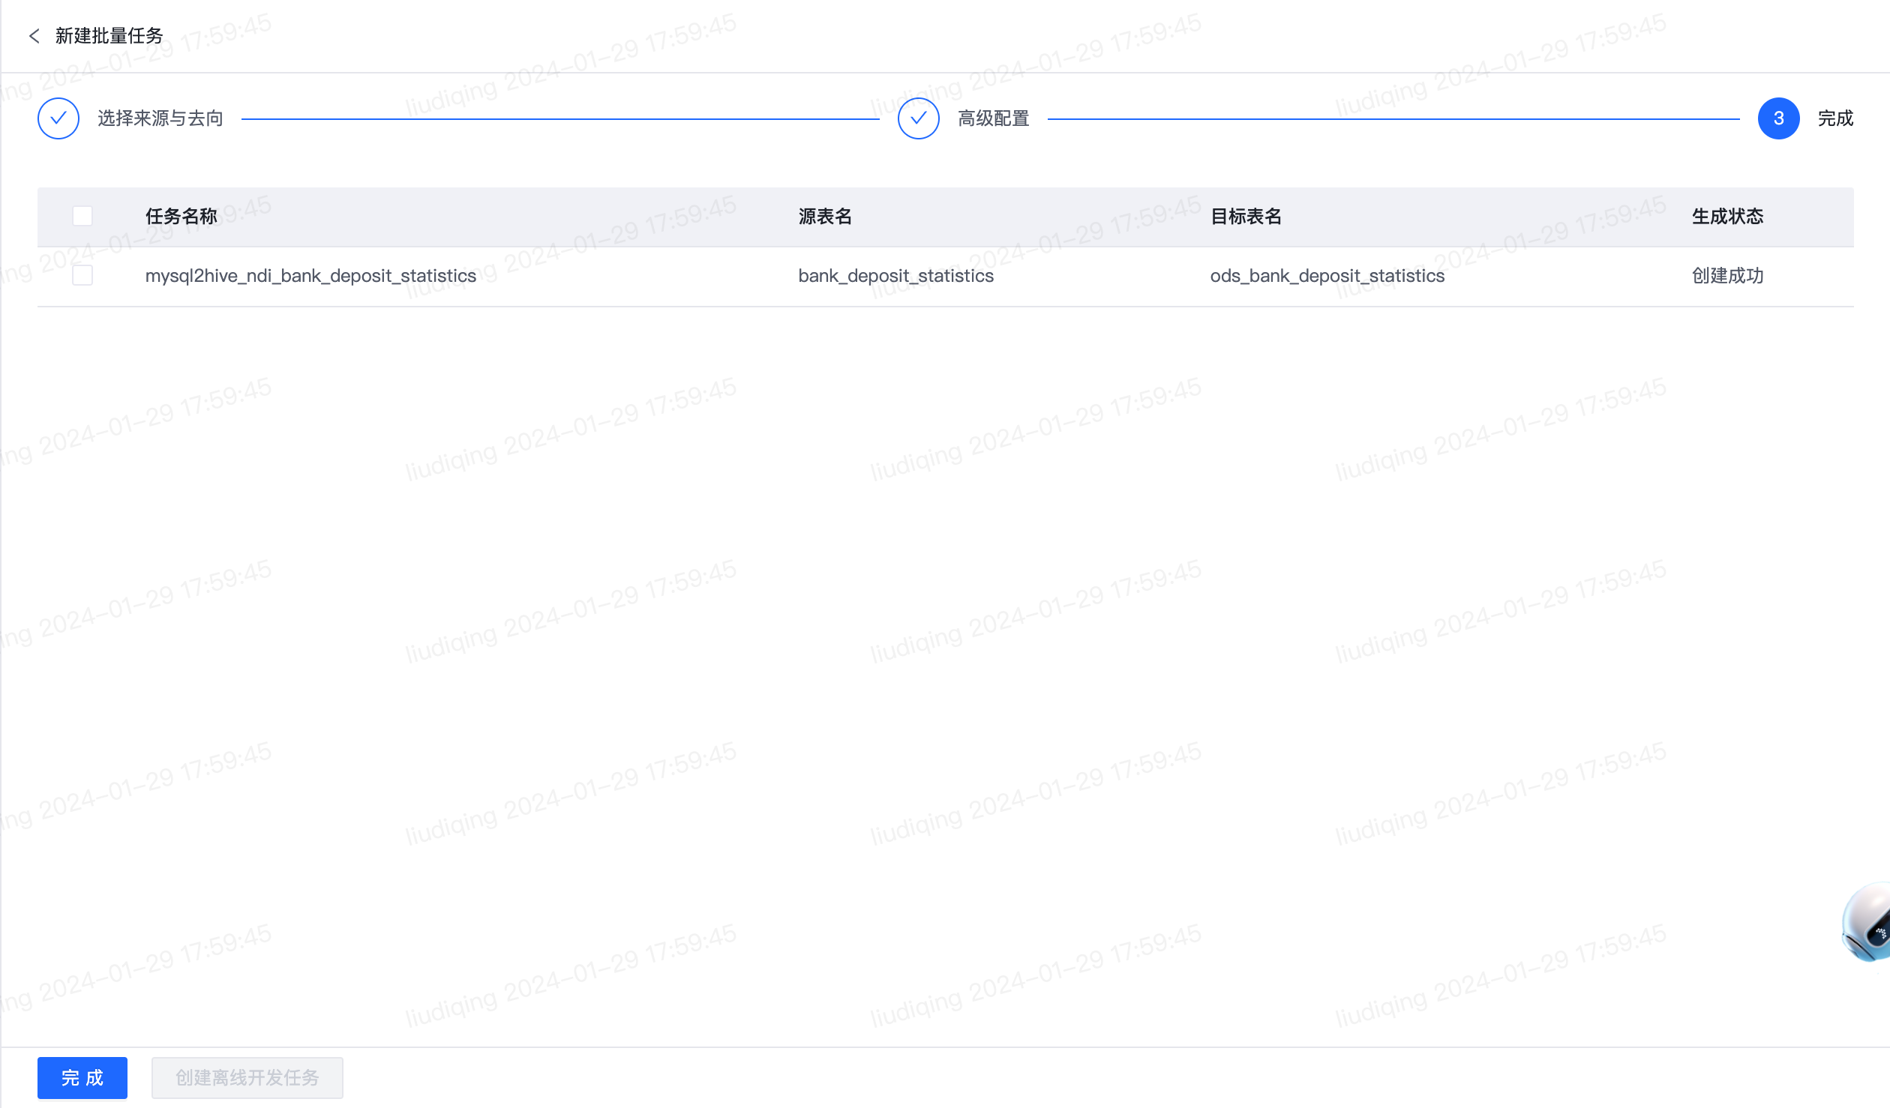
Task: Click the checkmark icon for 高级配置 step
Action: tap(919, 118)
